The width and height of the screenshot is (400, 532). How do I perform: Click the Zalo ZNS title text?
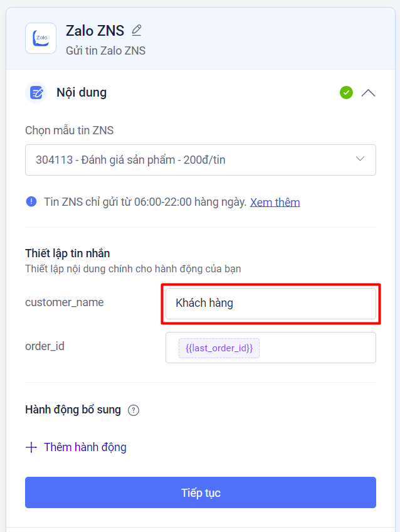coord(95,30)
